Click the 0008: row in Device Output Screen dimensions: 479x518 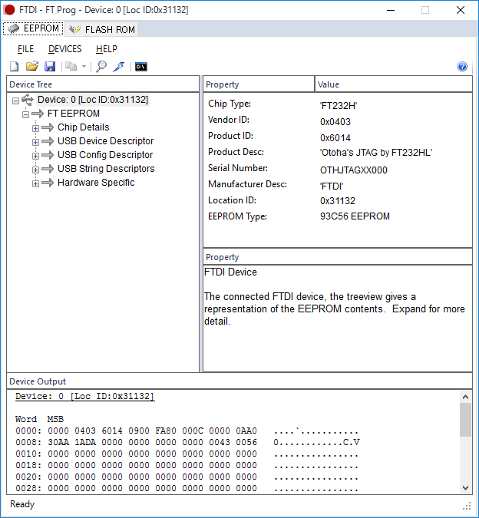[x=187, y=442]
